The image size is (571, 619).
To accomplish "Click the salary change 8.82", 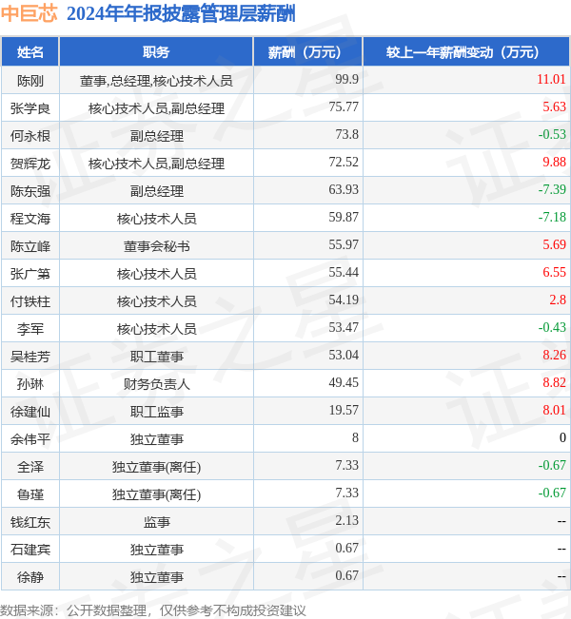I will (554, 382).
